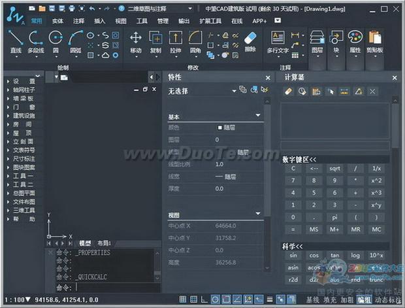Viewport: 405px width, 308px height.
Task: Click calculator equals button
Action: [x=293, y=230]
